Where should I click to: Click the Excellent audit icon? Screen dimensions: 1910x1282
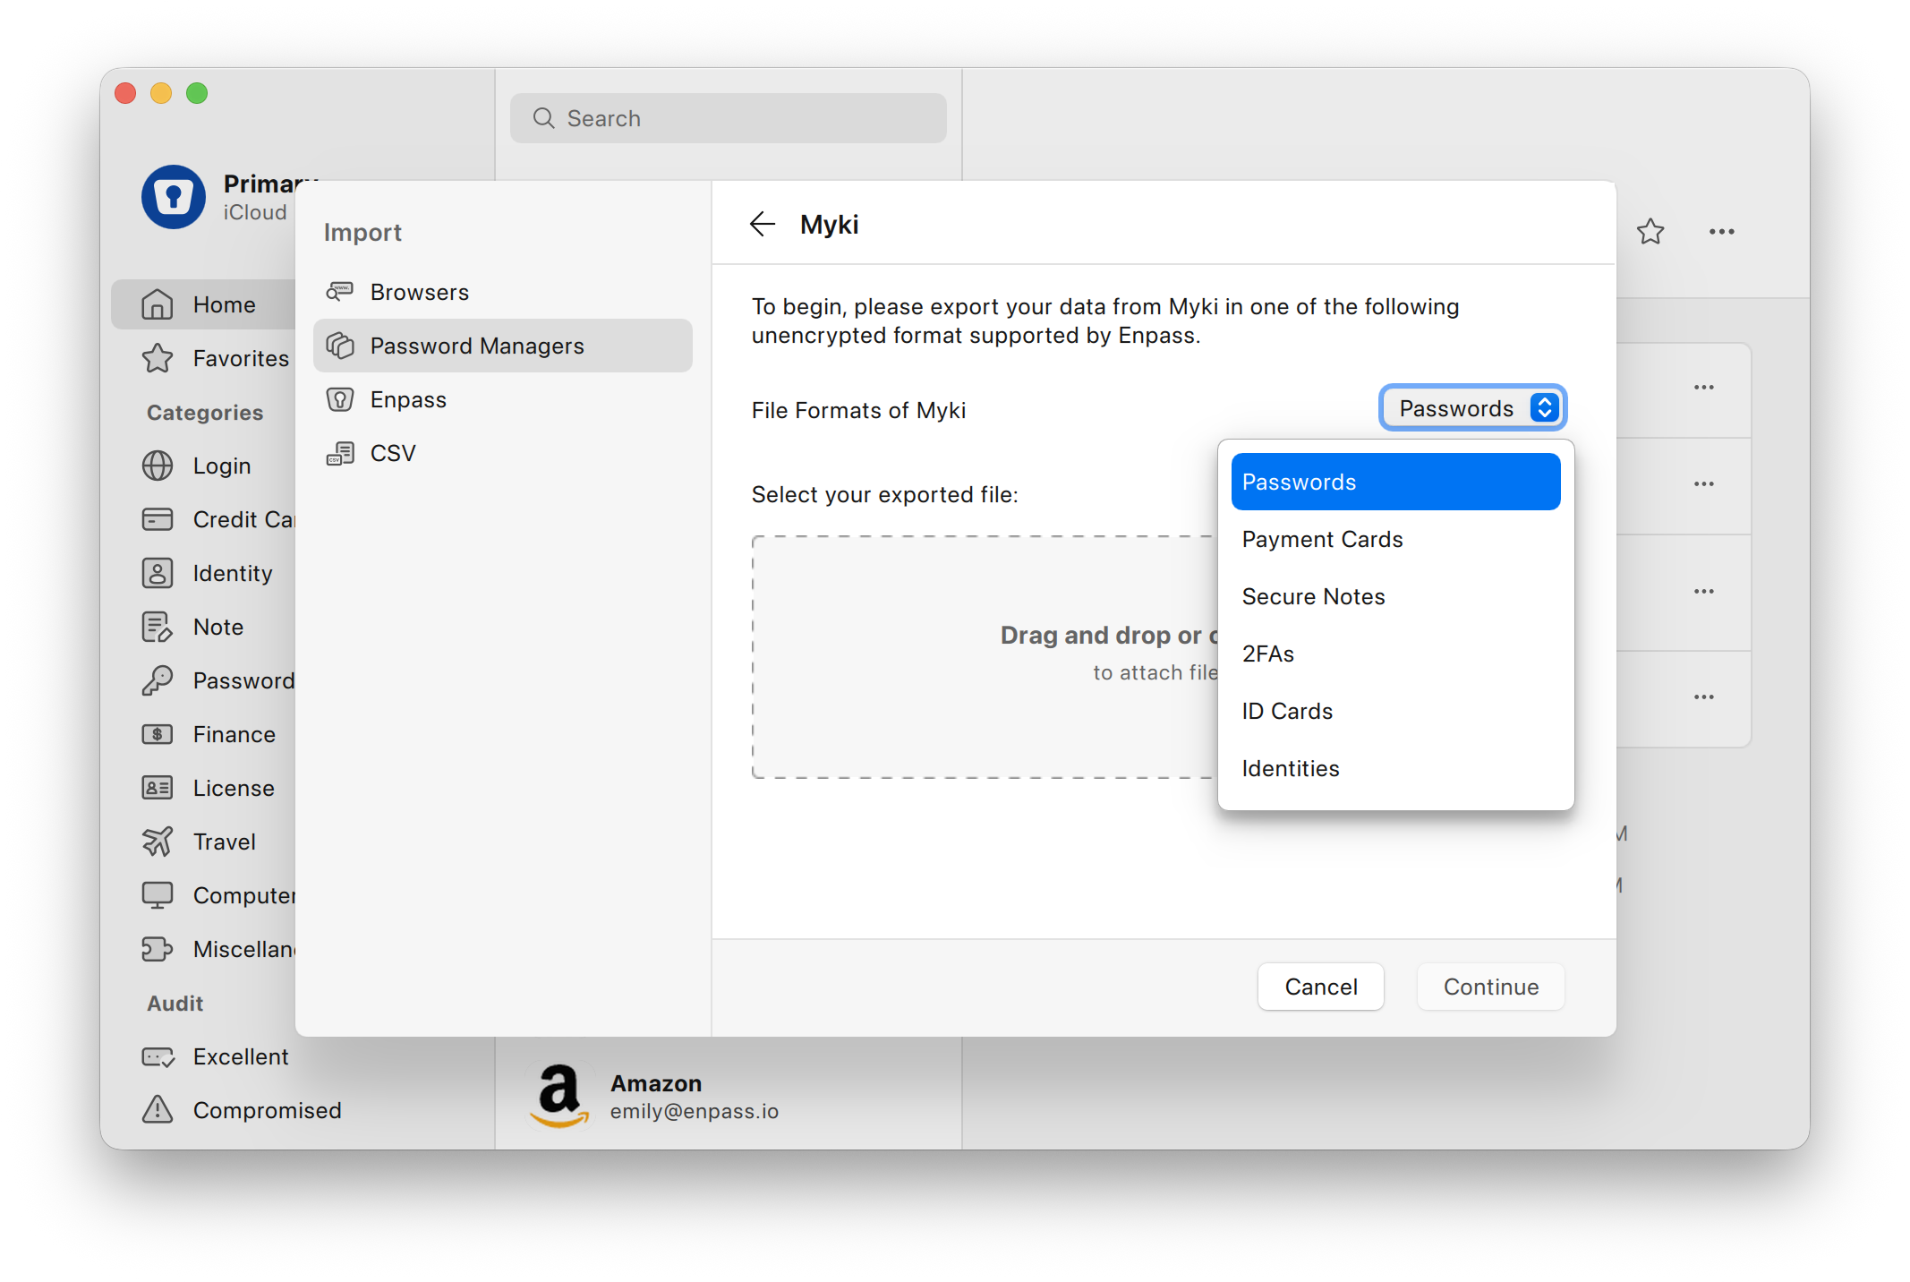tap(158, 1056)
